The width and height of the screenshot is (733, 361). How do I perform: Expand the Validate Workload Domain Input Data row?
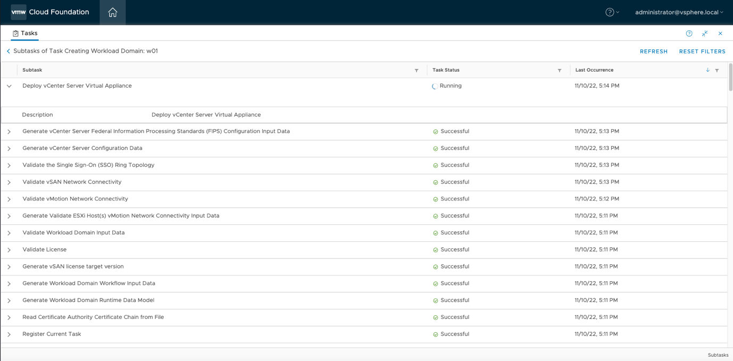pyautogui.click(x=9, y=233)
